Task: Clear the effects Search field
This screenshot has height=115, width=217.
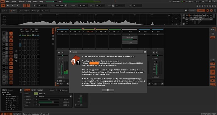Action: (21, 90)
